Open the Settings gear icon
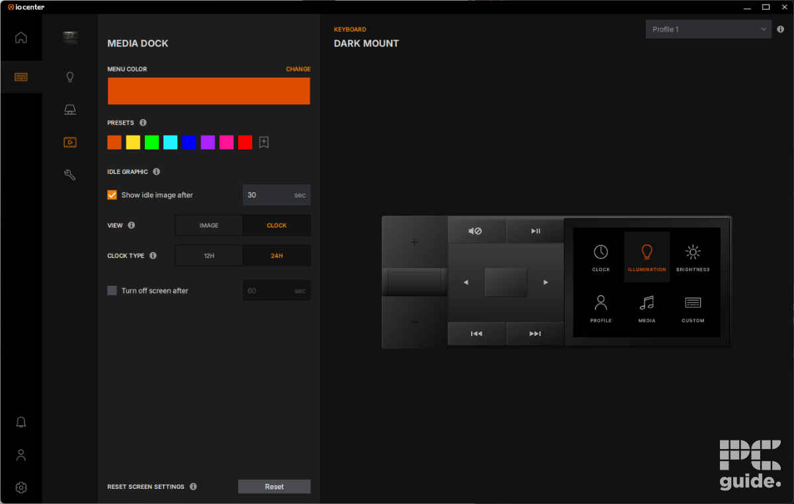This screenshot has height=504, width=794. (x=21, y=487)
